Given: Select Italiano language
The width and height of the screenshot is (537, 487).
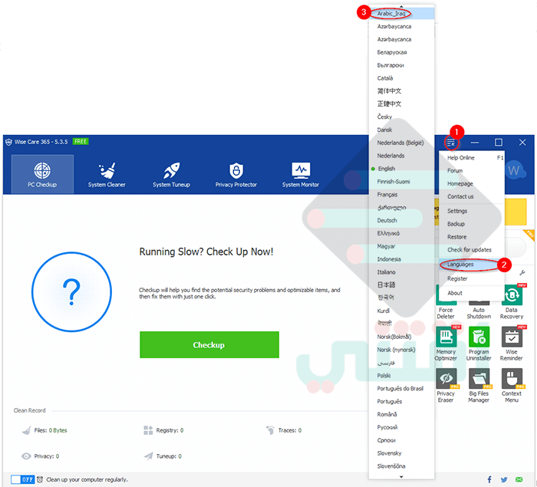Looking at the screenshot, I should pyautogui.click(x=401, y=272).
